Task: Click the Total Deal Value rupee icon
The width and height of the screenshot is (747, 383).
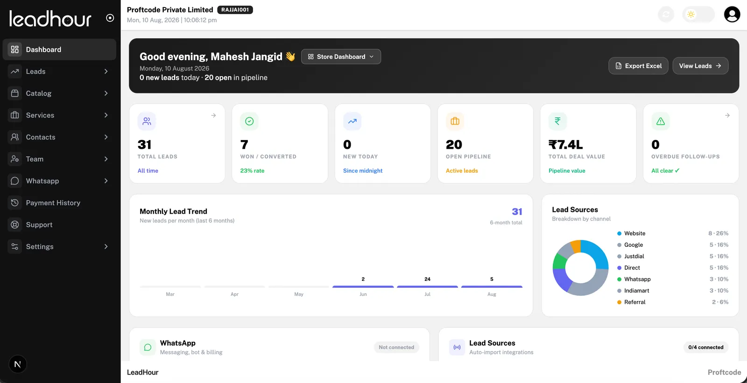Action: pos(557,121)
